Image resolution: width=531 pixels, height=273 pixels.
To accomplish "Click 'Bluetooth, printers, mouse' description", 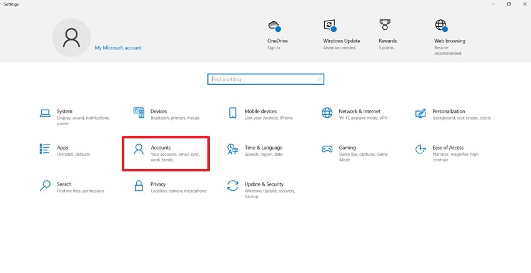I will tap(175, 118).
